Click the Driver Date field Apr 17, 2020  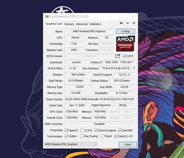[x=77, y=105]
